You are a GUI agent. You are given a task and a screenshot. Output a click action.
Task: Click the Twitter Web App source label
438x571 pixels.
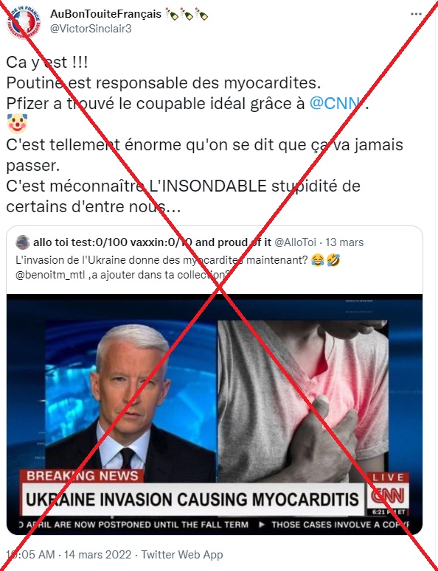point(182,555)
